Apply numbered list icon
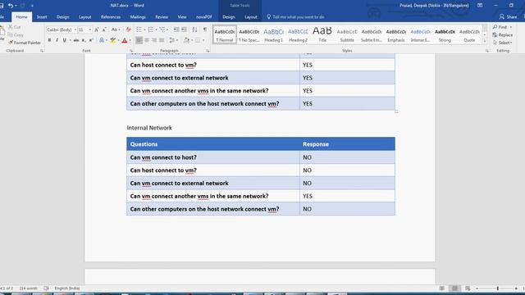 pyautogui.click(x=151, y=29)
